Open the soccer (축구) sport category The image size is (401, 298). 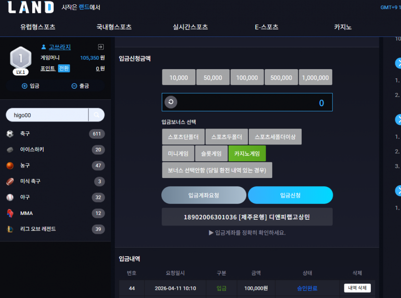pyautogui.click(x=55, y=134)
